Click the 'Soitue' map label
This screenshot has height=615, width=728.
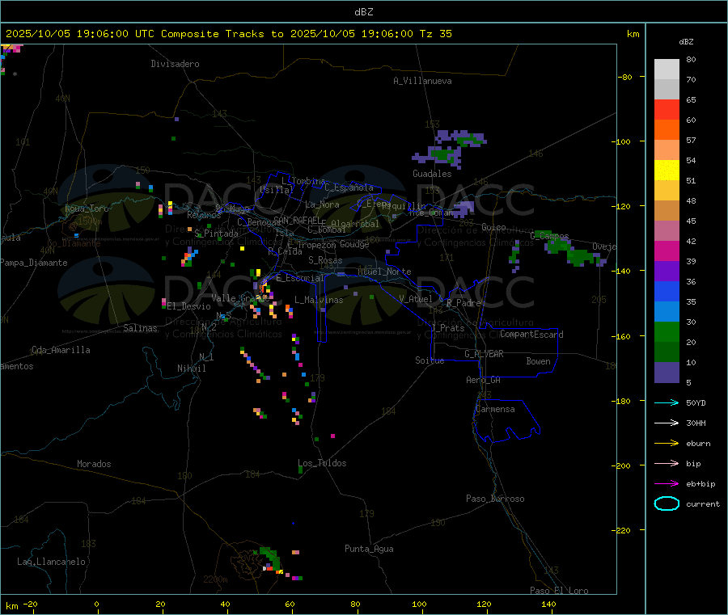[430, 360]
